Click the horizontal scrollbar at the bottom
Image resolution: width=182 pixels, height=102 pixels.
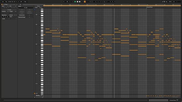pyautogui.click(x=76, y=100)
